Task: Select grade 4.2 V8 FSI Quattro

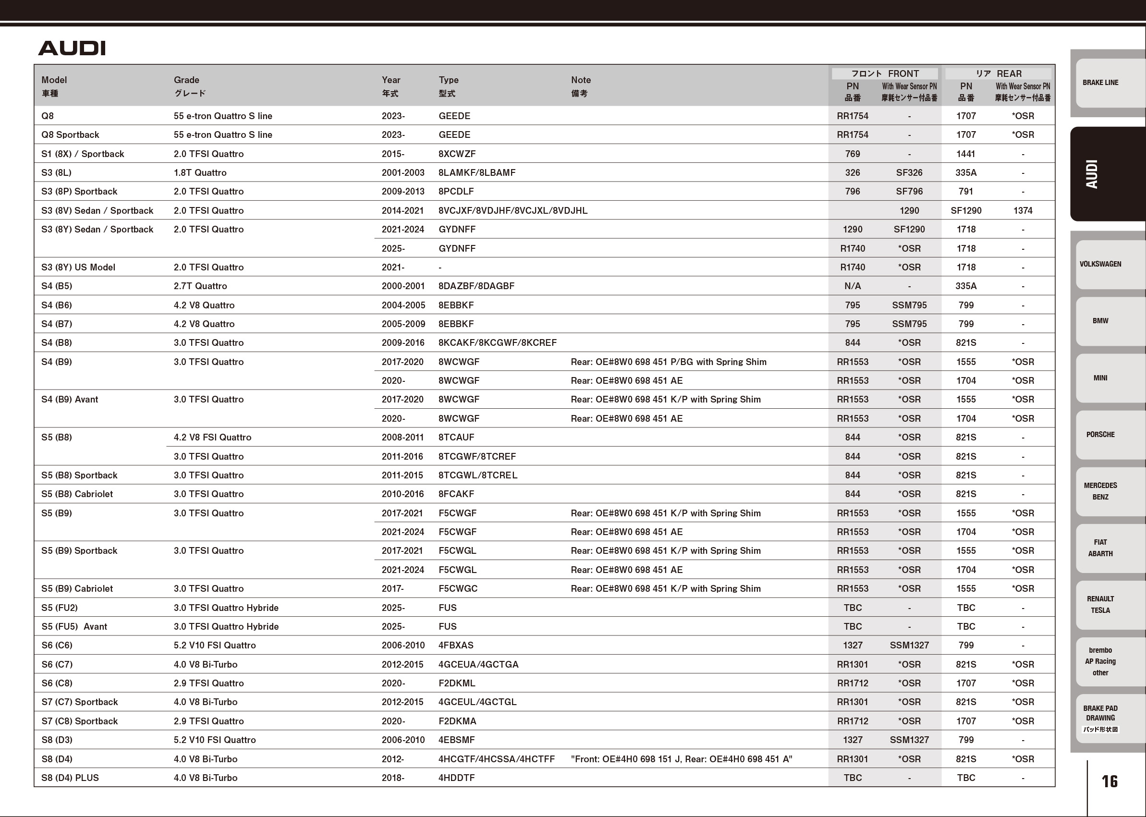Action: [212, 437]
